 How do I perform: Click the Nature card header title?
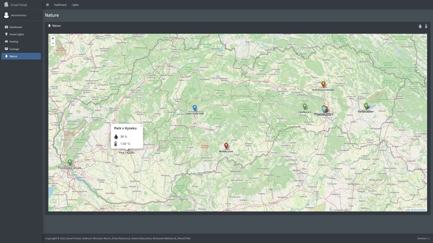tap(56, 26)
